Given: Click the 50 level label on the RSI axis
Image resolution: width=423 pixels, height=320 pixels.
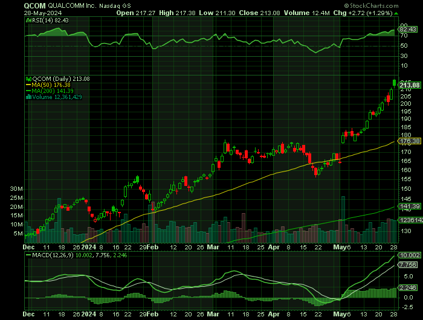Looking at the screenshot, I should pos(404,46).
